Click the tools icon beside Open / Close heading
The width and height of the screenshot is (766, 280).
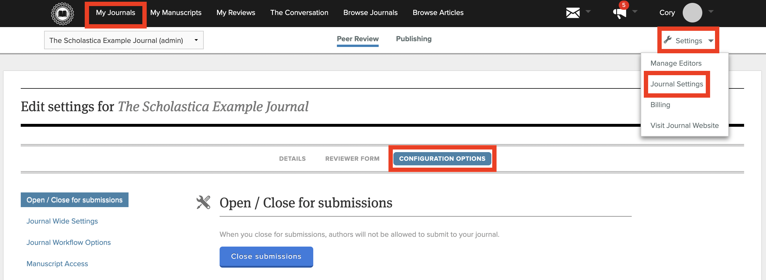[203, 203]
